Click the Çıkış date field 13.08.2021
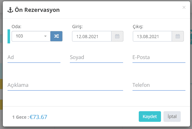The image size is (192, 129). click(x=152, y=36)
